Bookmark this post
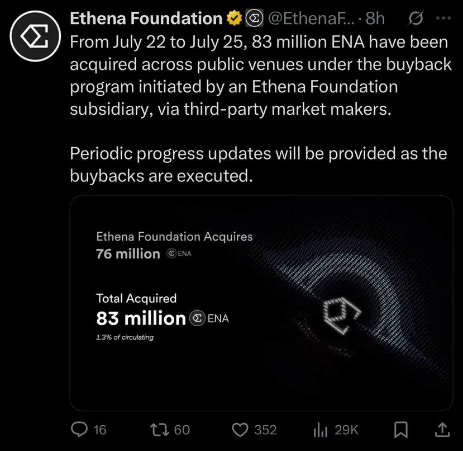The image size is (463, 451). (x=401, y=430)
